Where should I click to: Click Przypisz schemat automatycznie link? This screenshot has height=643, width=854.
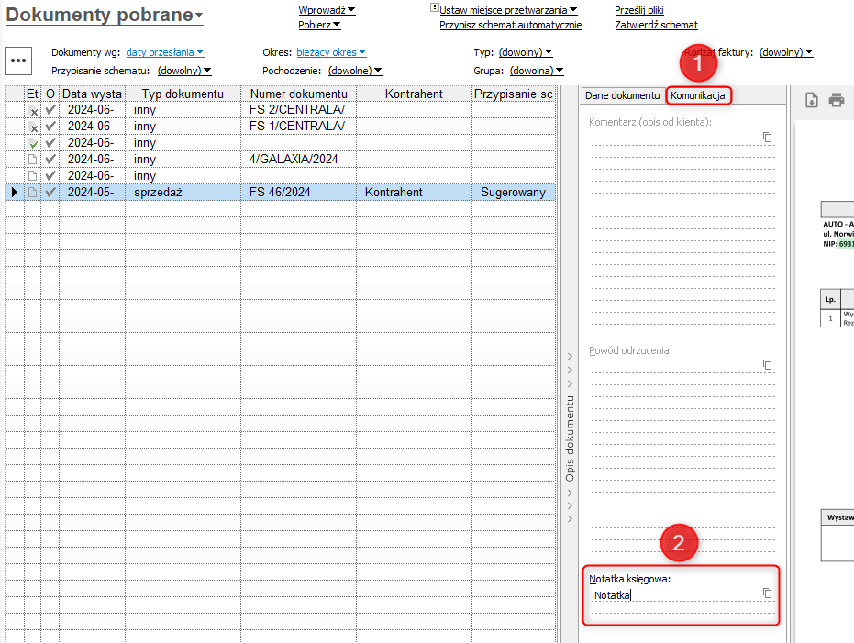tap(511, 25)
